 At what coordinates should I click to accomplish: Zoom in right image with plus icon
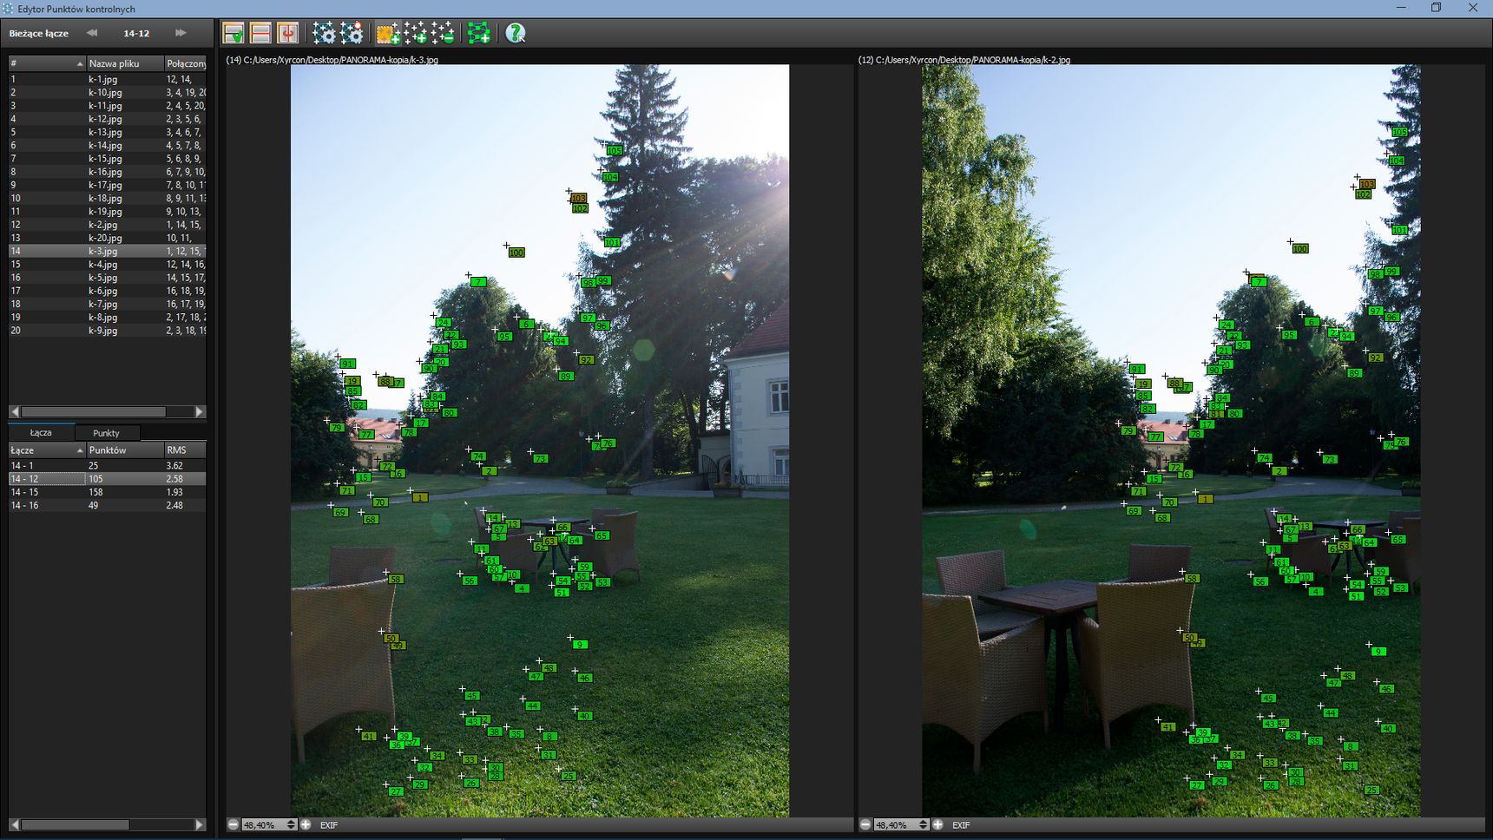937,824
